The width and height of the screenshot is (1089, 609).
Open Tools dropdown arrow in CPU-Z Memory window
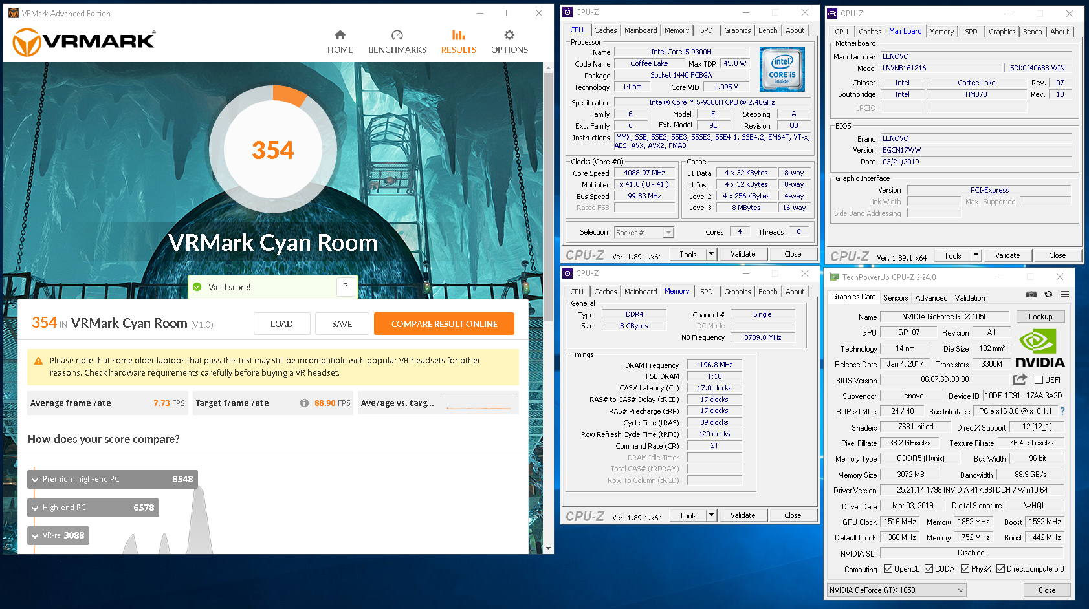[711, 515]
